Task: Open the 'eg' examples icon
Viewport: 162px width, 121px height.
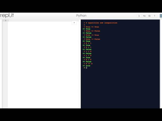Action: [x=144, y=16]
